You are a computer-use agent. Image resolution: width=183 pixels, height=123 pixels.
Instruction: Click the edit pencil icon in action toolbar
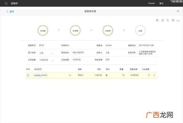163,20
